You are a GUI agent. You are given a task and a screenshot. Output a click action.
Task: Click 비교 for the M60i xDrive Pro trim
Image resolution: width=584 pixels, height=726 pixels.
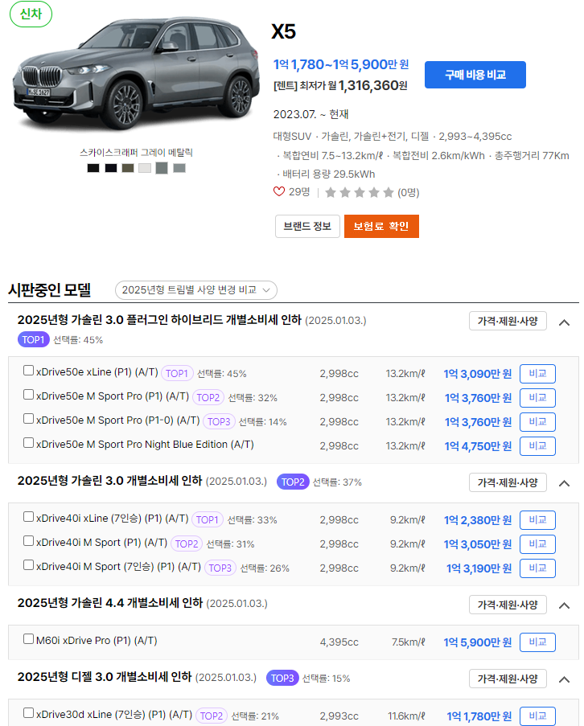[537, 642]
